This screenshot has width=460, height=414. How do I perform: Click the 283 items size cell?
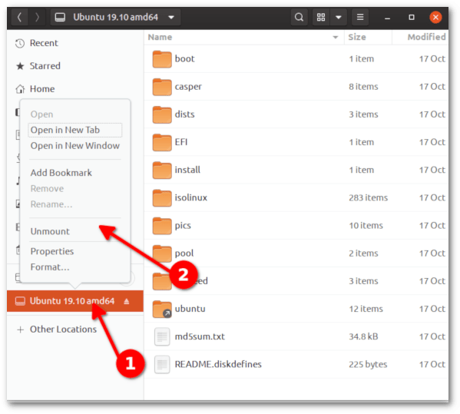click(368, 198)
